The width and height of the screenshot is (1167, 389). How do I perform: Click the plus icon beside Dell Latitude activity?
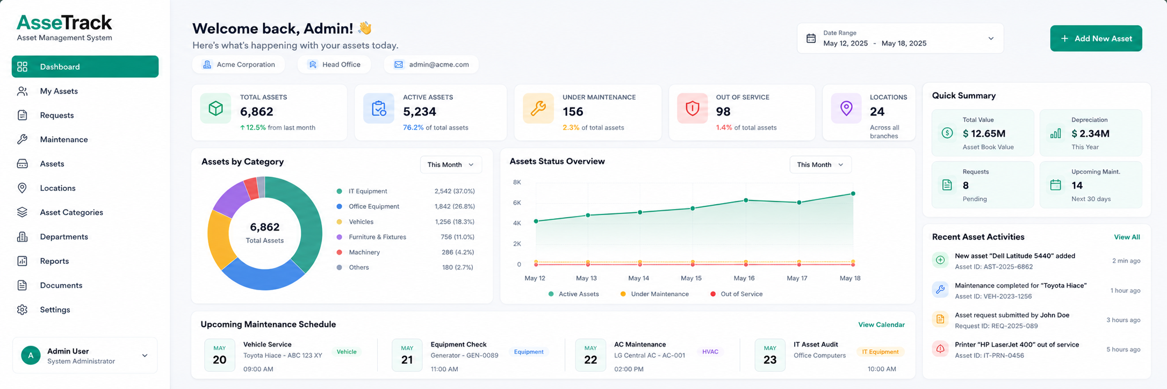(x=940, y=260)
